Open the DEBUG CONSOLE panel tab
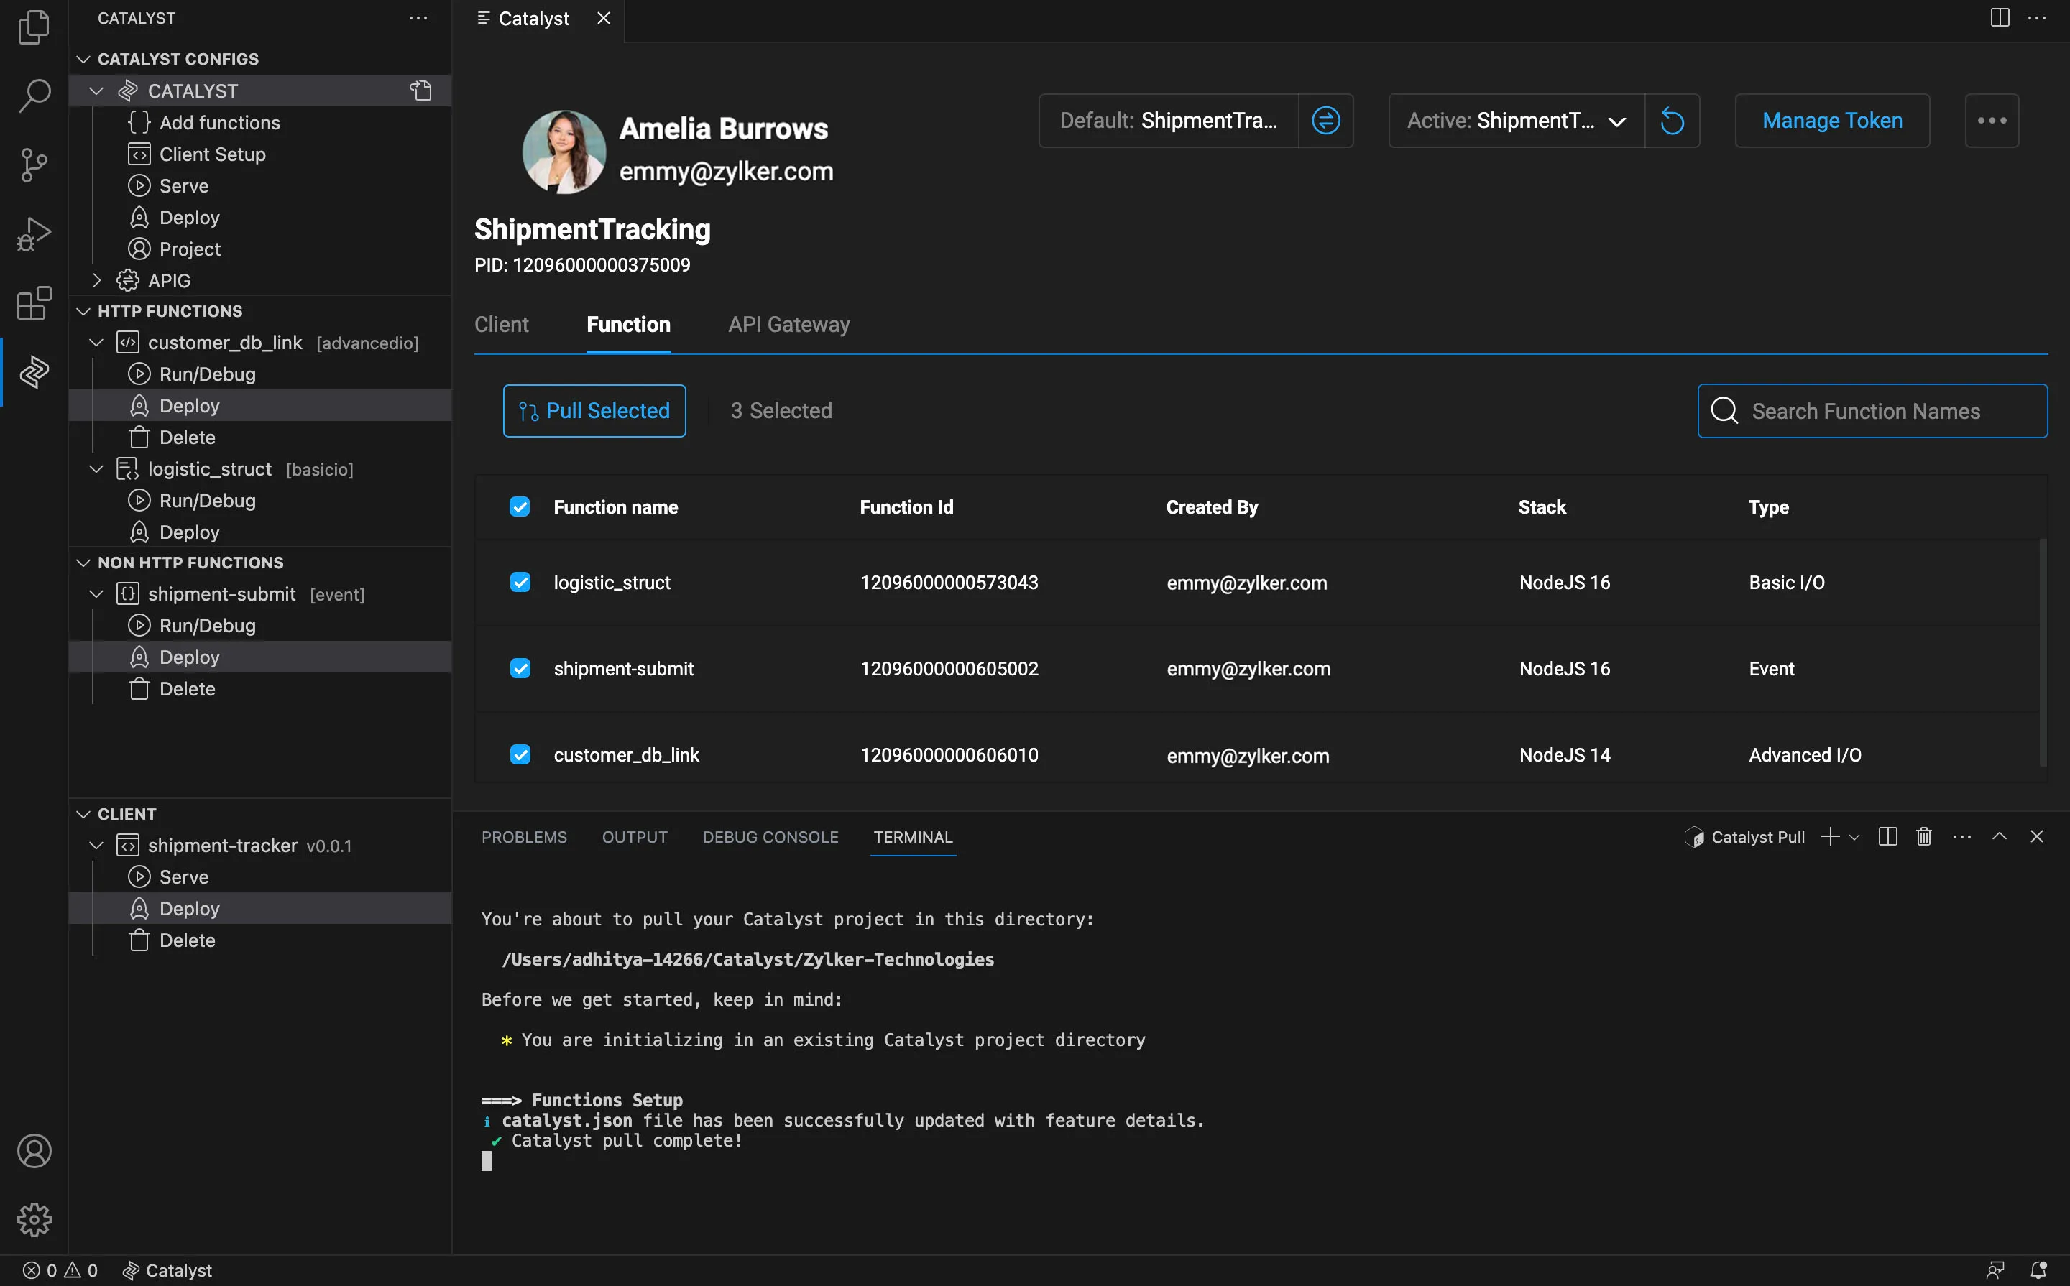The height and width of the screenshot is (1286, 2070). [770, 837]
